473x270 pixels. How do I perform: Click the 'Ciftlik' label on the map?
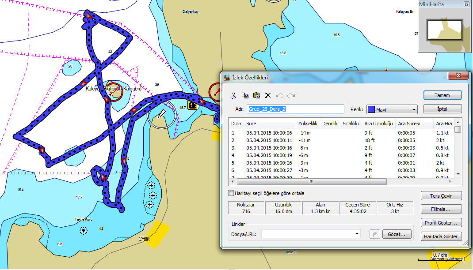(x=144, y=239)
